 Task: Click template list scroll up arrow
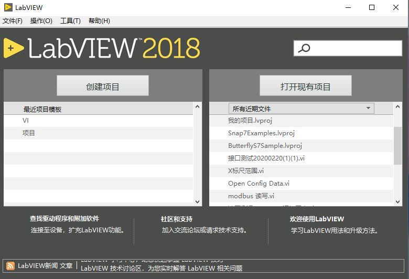198,106
